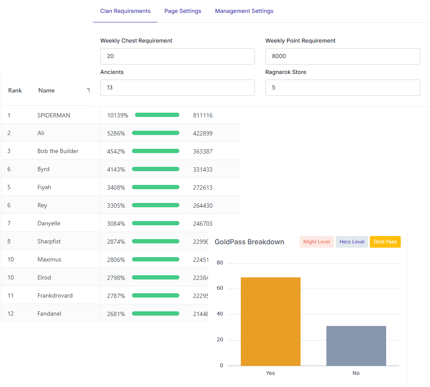Select the 4542% percentage cell
The image size is (430, 387).
pyautogui.click(x=116, y=151)
